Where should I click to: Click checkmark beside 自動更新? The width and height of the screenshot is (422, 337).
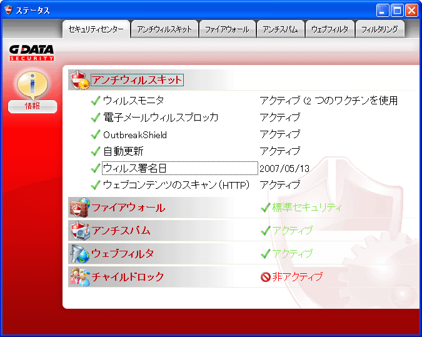tap(96, 151)
